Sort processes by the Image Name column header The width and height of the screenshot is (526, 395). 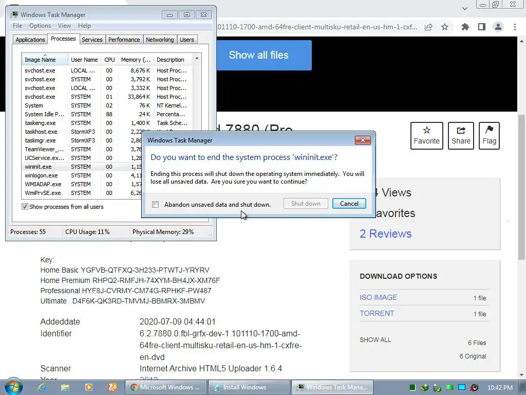coord(45,60)
